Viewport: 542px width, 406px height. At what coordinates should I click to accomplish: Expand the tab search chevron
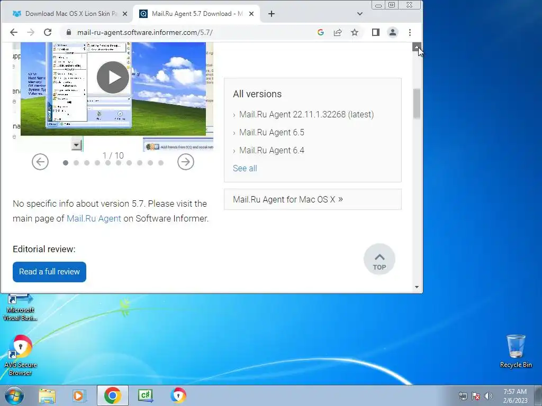tap(360, 14)
